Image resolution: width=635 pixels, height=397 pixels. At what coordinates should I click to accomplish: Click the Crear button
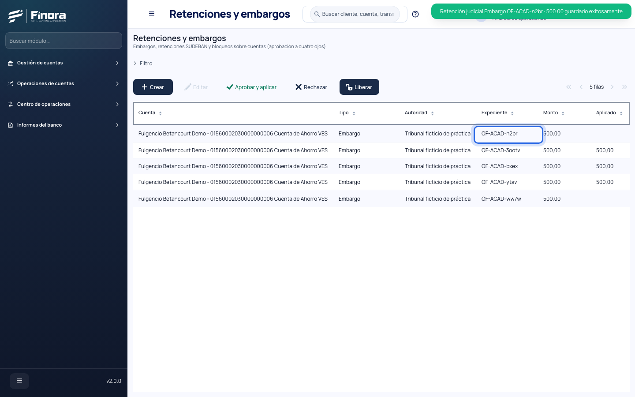[x=153, y=87]
